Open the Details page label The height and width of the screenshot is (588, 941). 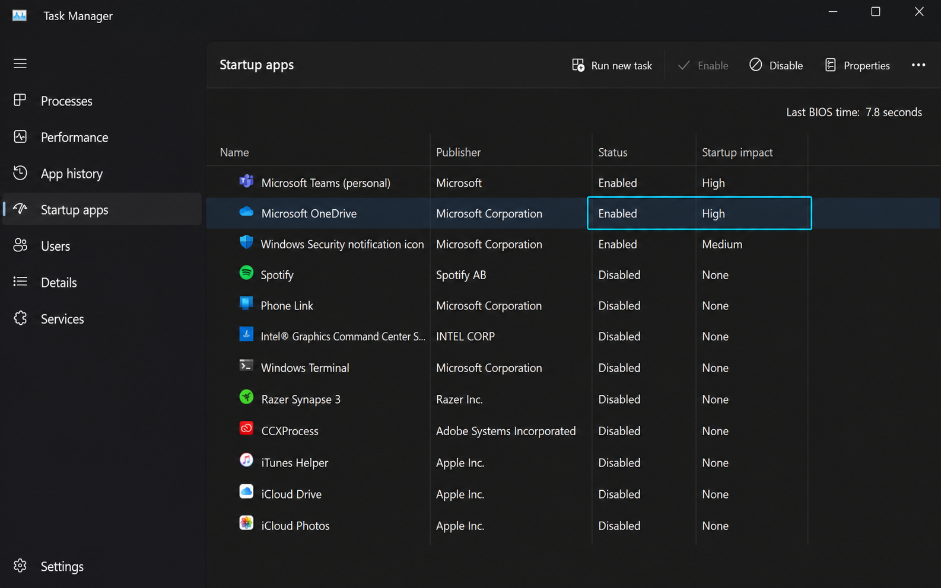pos(59,283)
